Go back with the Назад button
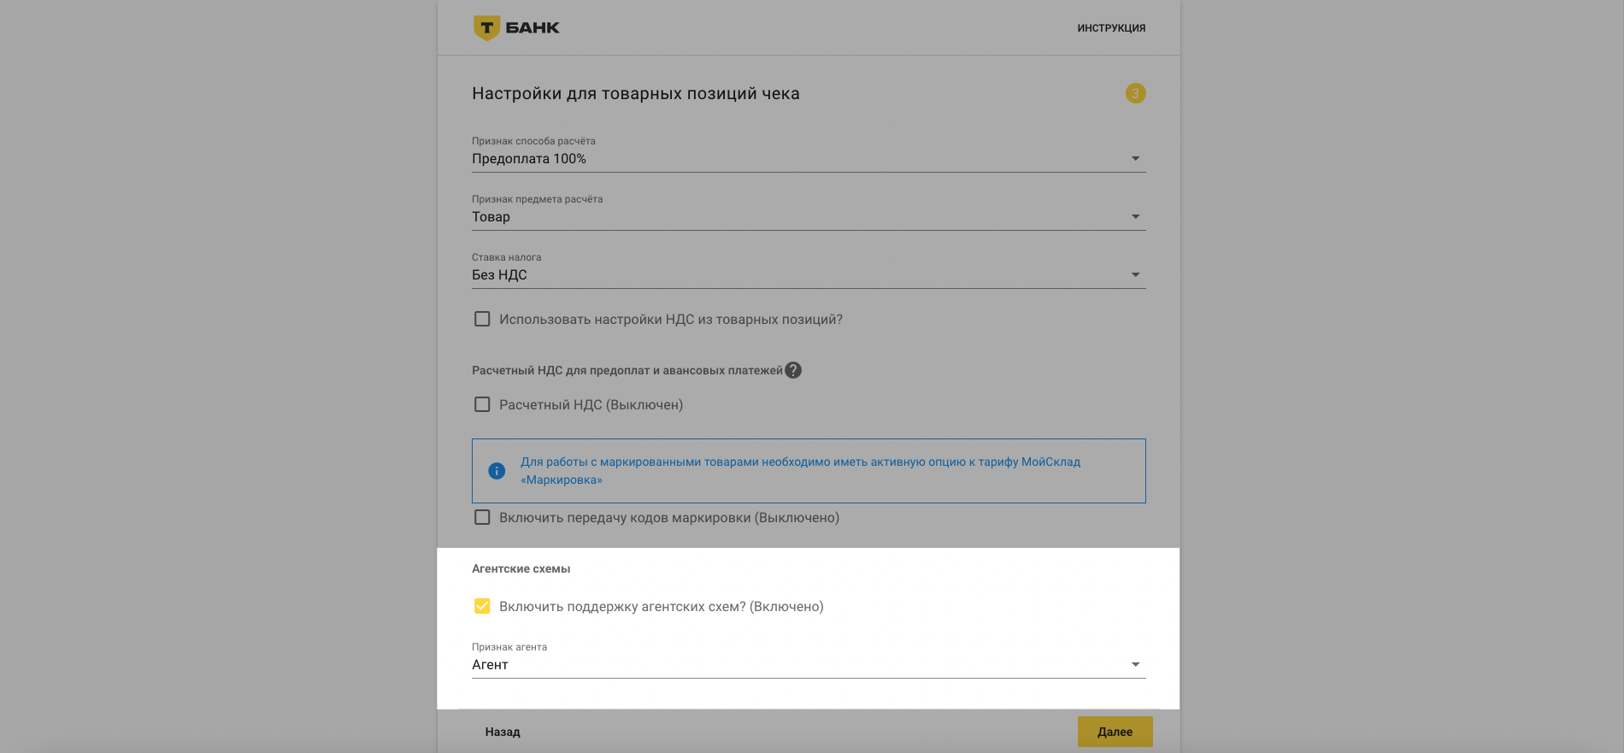The image size is (1624, 753). click(503, 732)
